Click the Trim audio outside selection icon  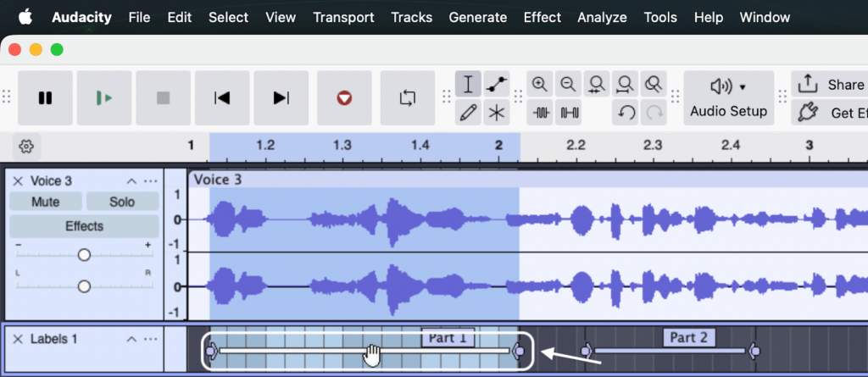coord(540,112)
